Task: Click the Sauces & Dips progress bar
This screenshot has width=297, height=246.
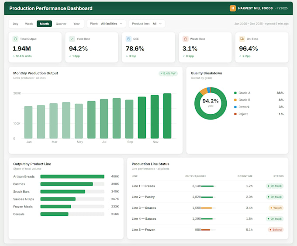Action: [73, 199]
